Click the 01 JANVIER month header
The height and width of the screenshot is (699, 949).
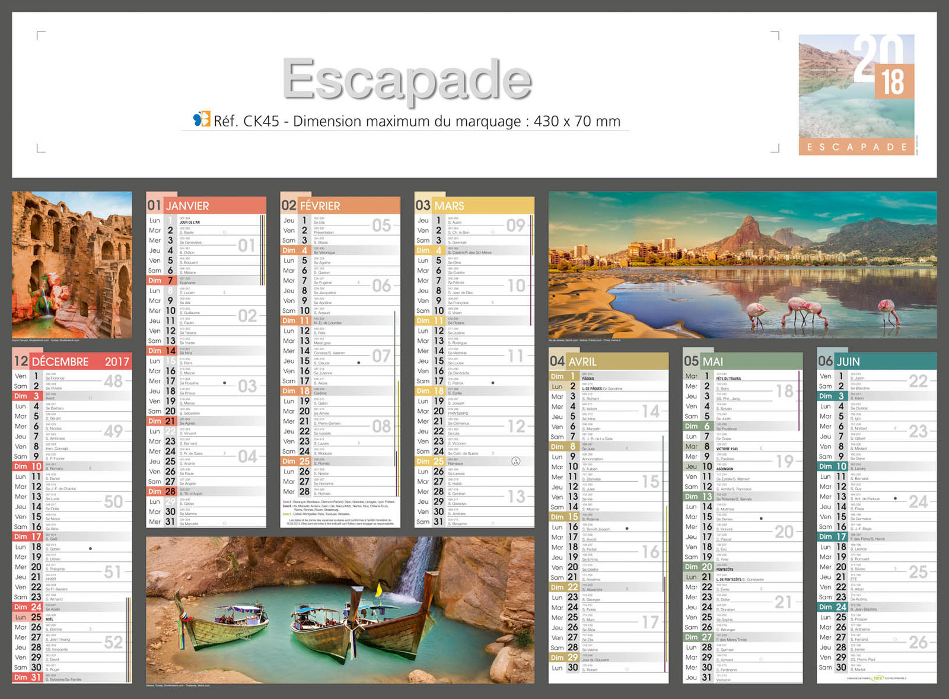coord(206,205)
